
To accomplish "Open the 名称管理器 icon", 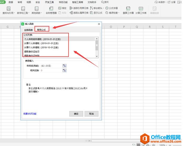I will (x=51, y=9).
